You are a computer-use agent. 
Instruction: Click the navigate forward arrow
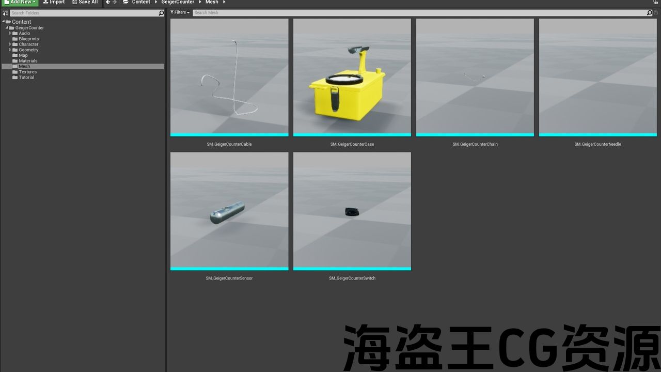point(115,2)
